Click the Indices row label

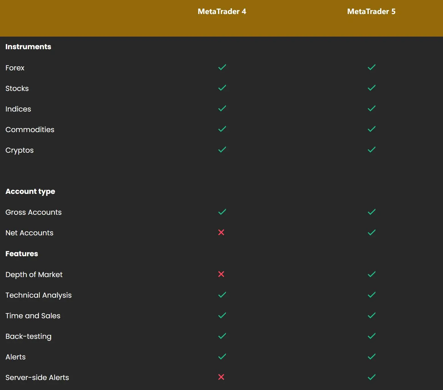click(18, 109)
